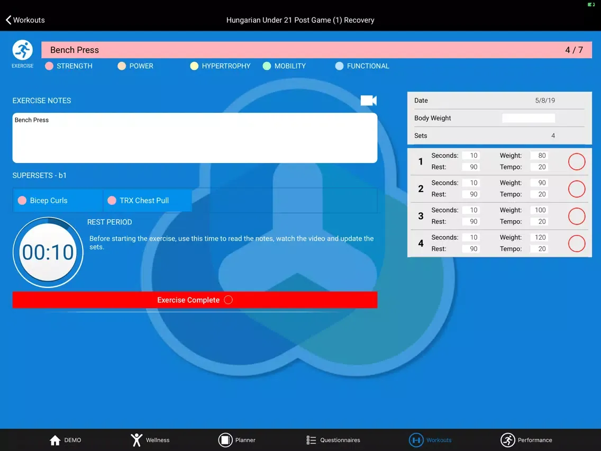The height and width of the screenshot is (451, 601).
Task: Click the Body Weight input field
Action: pyautogui.click(x=528, y=118)
